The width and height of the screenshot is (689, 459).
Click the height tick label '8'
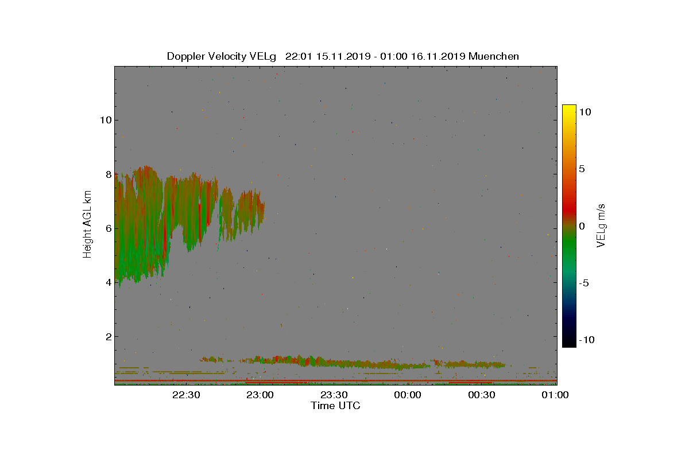[107, 174]
